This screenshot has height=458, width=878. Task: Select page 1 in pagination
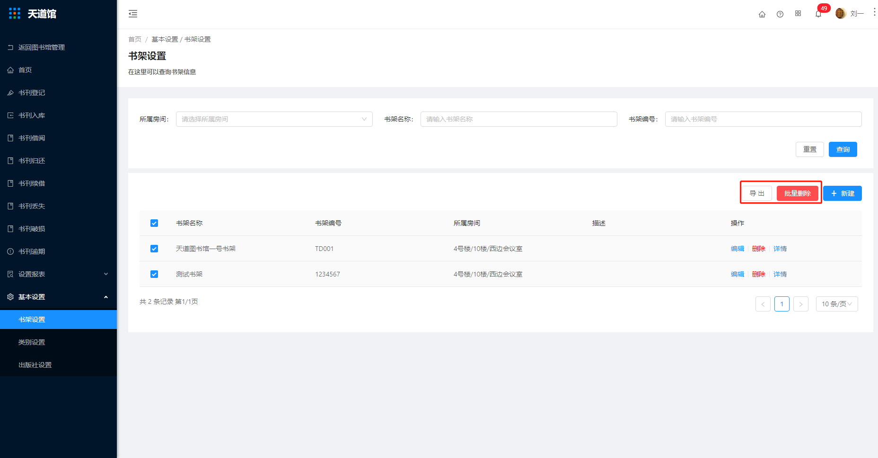(782, 304)
